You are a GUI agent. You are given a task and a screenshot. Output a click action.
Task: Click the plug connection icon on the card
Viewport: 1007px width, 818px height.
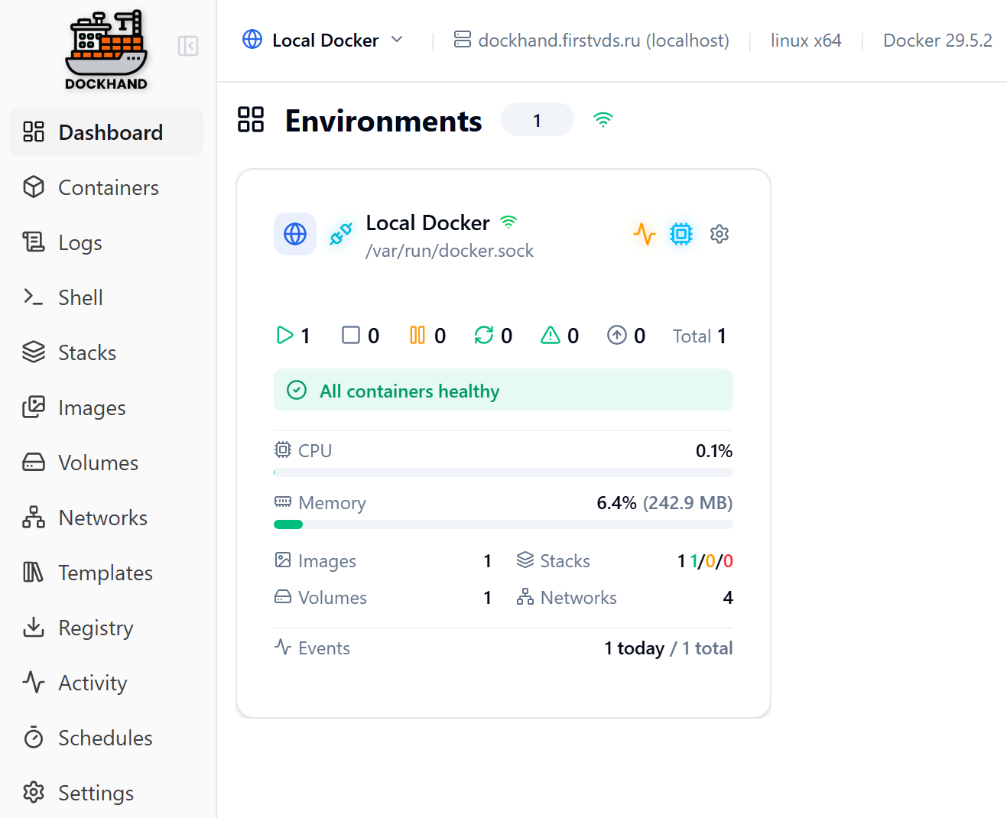[341, 234]
